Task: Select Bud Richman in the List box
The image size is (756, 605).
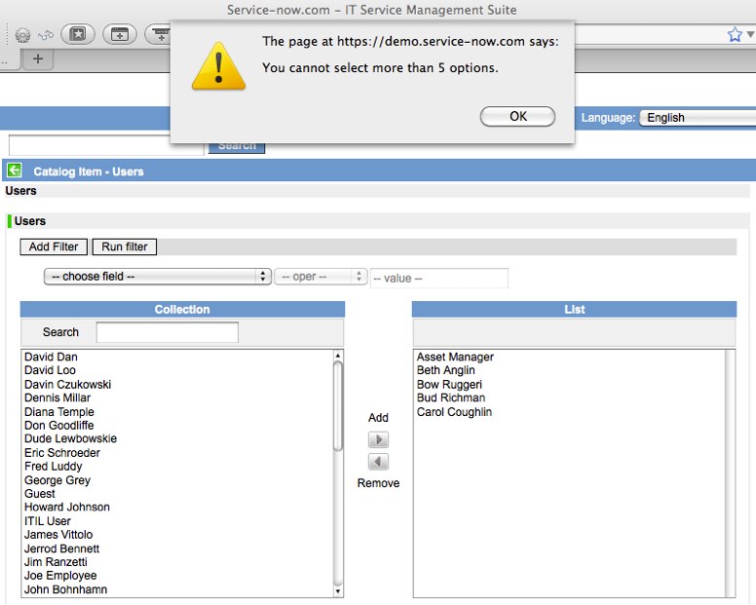Action: [x=450, y=398]
